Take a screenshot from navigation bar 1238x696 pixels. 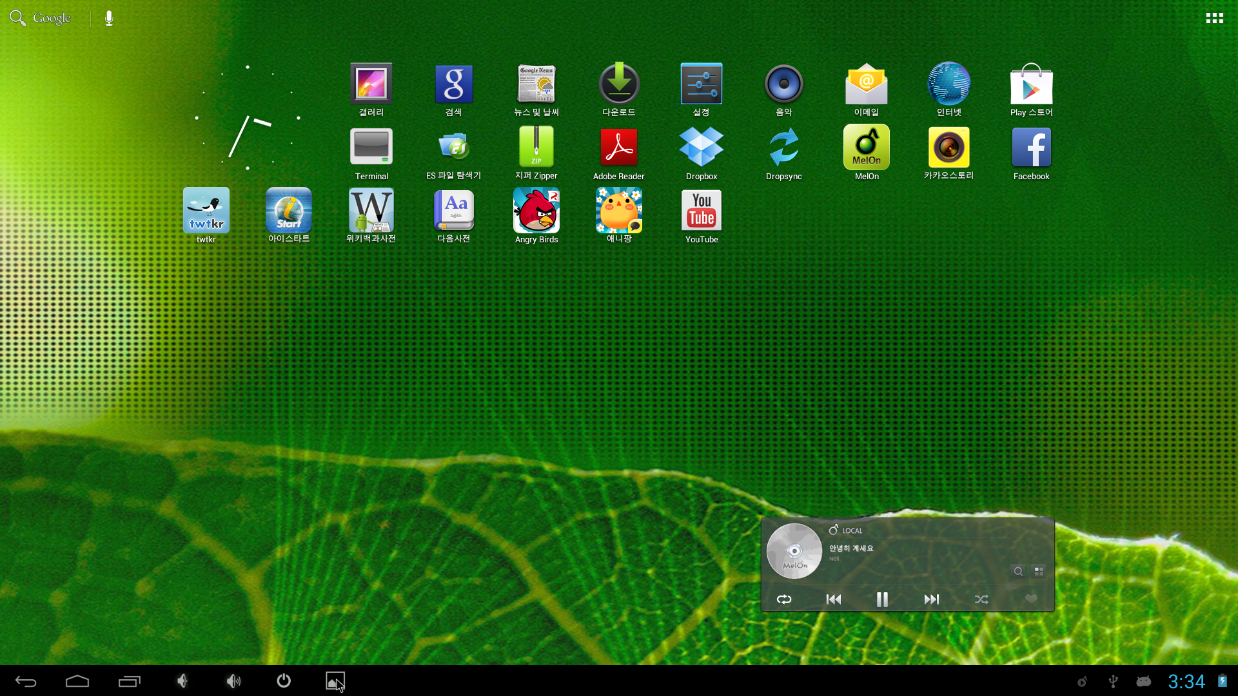pos(335,681)
